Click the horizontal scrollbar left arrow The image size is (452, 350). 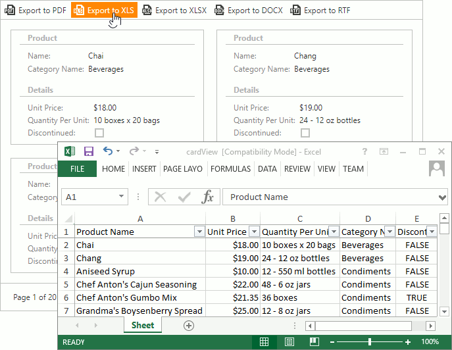(x=310, y=326)
